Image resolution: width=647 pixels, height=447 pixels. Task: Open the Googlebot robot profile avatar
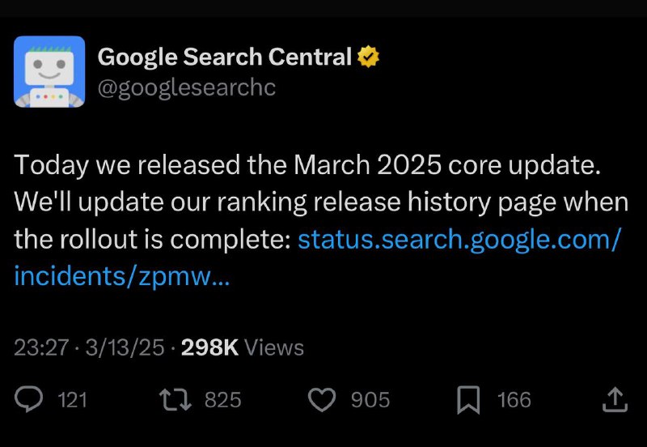(49, 71)
